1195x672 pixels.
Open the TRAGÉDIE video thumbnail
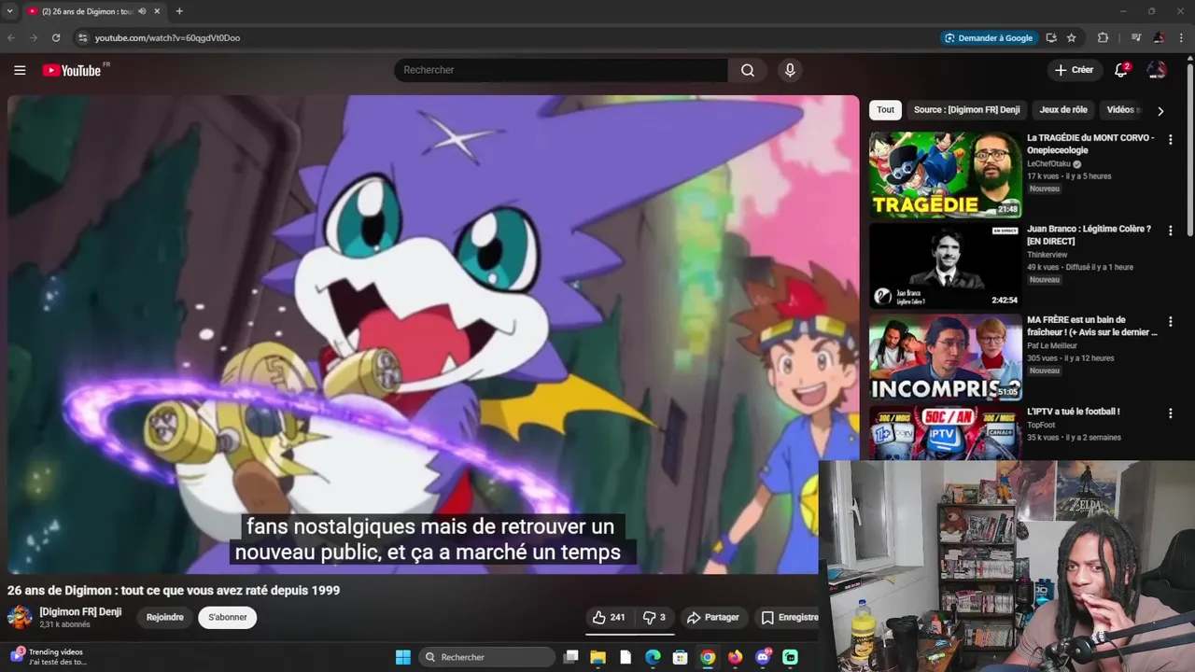945,175
